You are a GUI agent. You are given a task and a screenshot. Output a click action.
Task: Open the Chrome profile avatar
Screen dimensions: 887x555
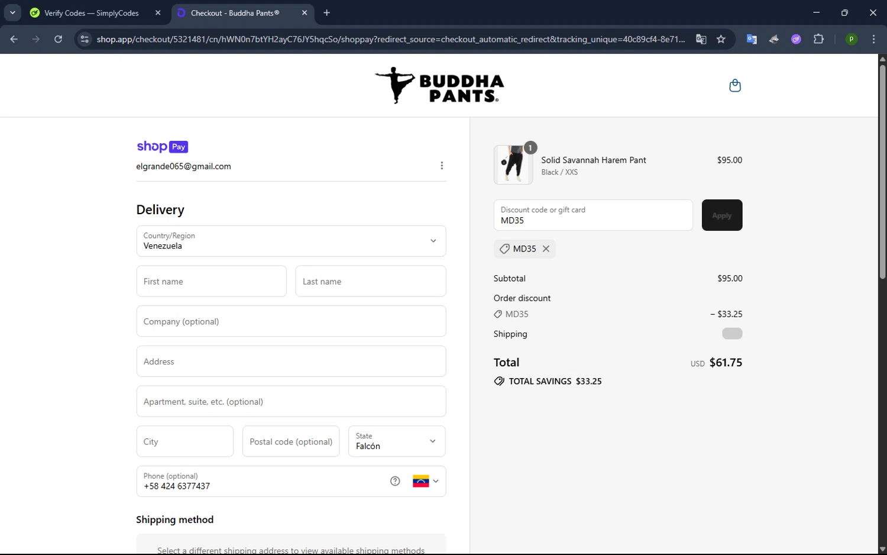pyautogui.click(x=852, y=39)
